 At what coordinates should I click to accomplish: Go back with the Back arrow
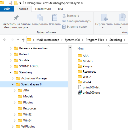point(5,40)
